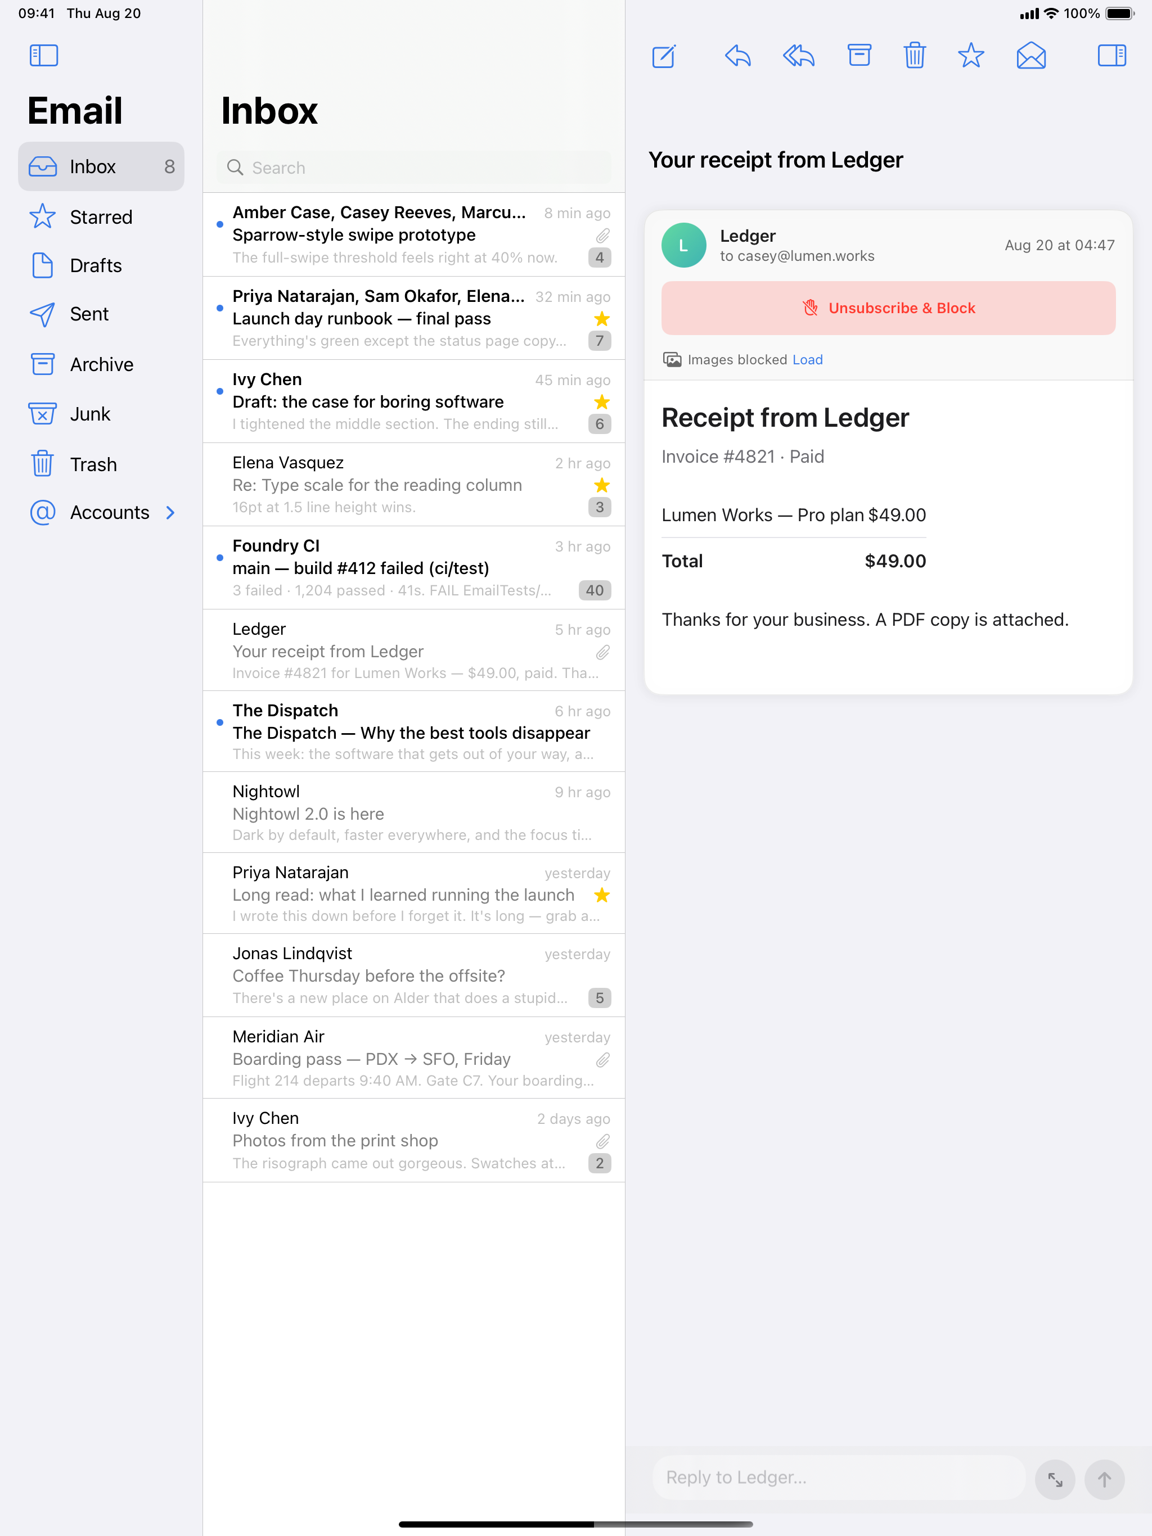Screen dimensions: 1152x1536
Task: Open Meridian Air boarding pass message
Action: (414, 1058)
